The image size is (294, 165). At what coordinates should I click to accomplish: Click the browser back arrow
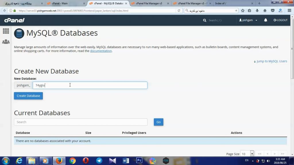tap(5, 11)
